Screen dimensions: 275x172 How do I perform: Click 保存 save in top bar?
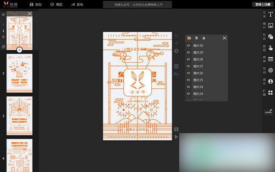(x=36, y=5)
